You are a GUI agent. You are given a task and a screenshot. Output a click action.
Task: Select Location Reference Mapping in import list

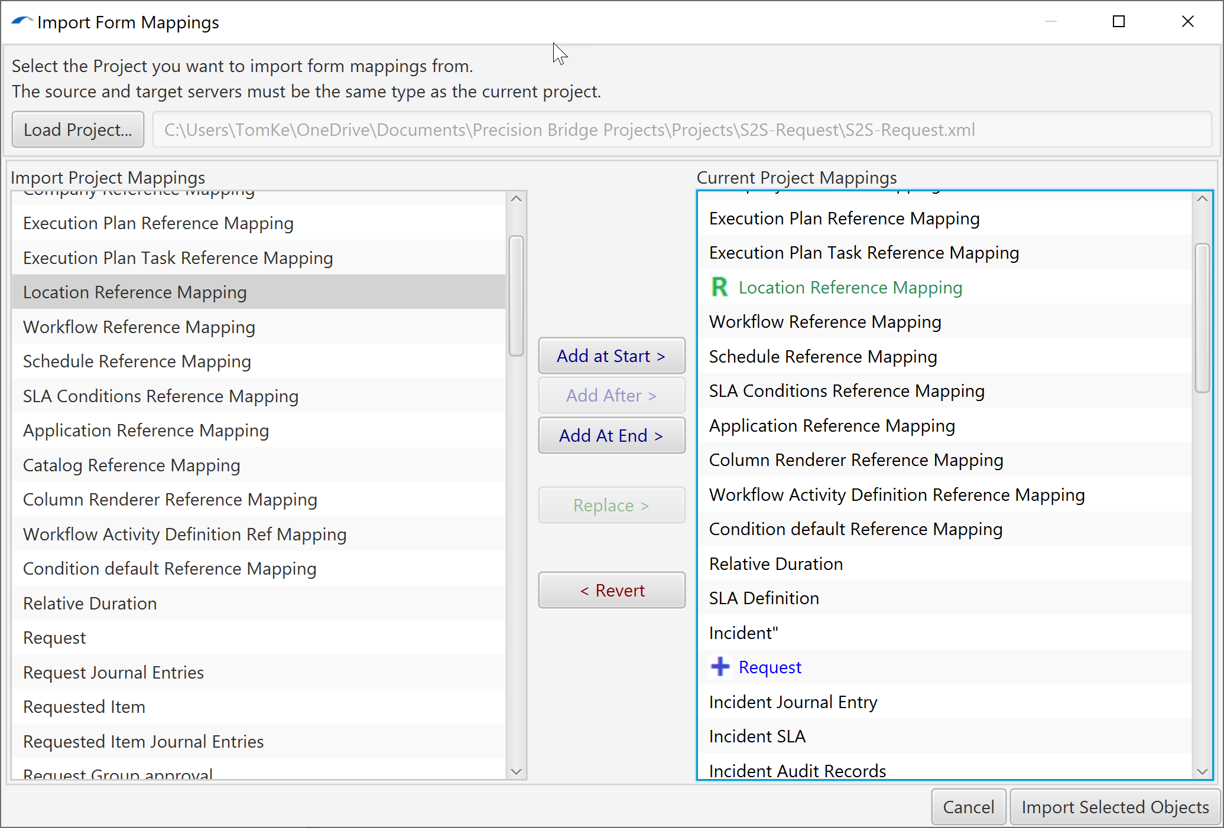coord(259,292)
